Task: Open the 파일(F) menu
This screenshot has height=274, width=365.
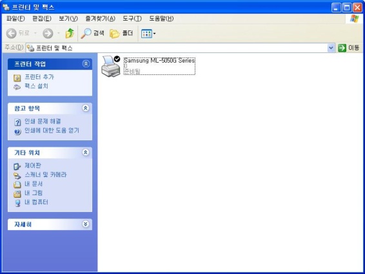Action: [15, 19]
